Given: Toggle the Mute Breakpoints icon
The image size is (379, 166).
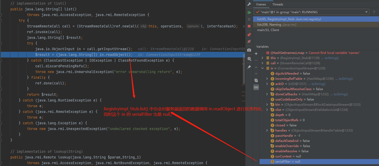Looking at the screenshot, I should (x=249, y=41).
